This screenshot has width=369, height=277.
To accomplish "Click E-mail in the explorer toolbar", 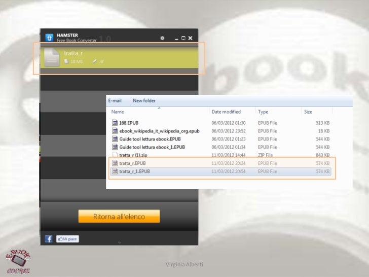I will 115,100.
